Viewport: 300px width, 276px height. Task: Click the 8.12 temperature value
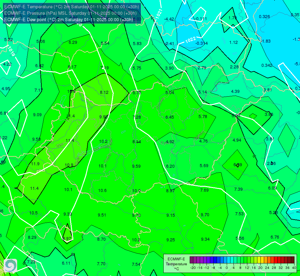tap(104, 93)
